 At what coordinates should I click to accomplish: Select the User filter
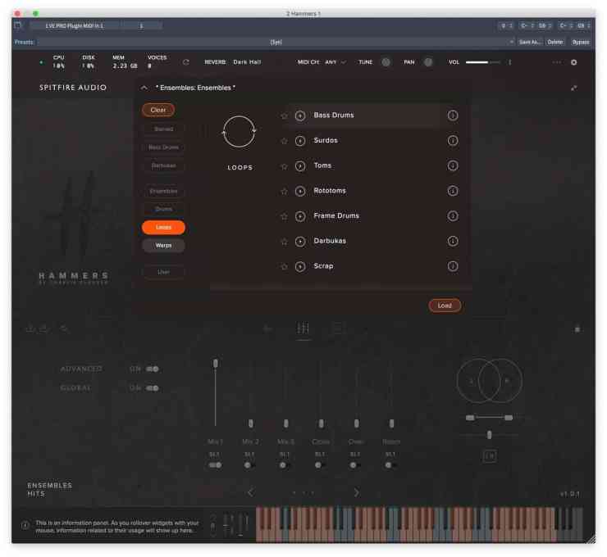click(163, 272)
